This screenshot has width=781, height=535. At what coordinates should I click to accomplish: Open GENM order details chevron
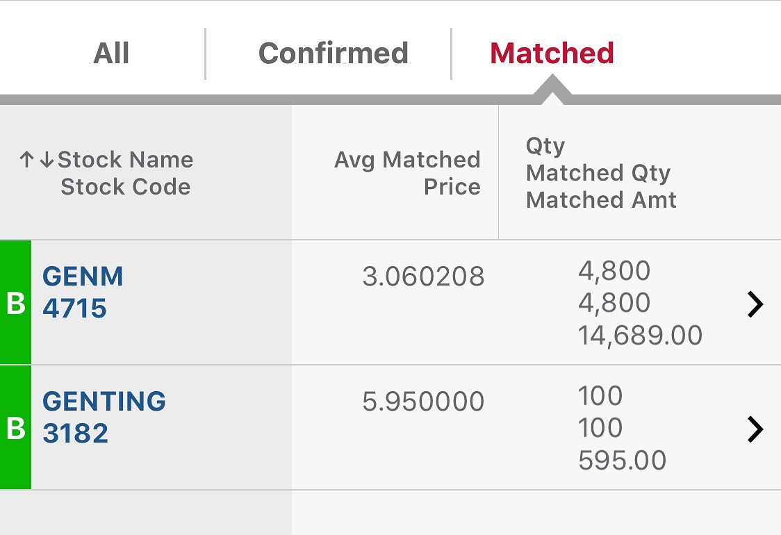(x=755, y=304)
